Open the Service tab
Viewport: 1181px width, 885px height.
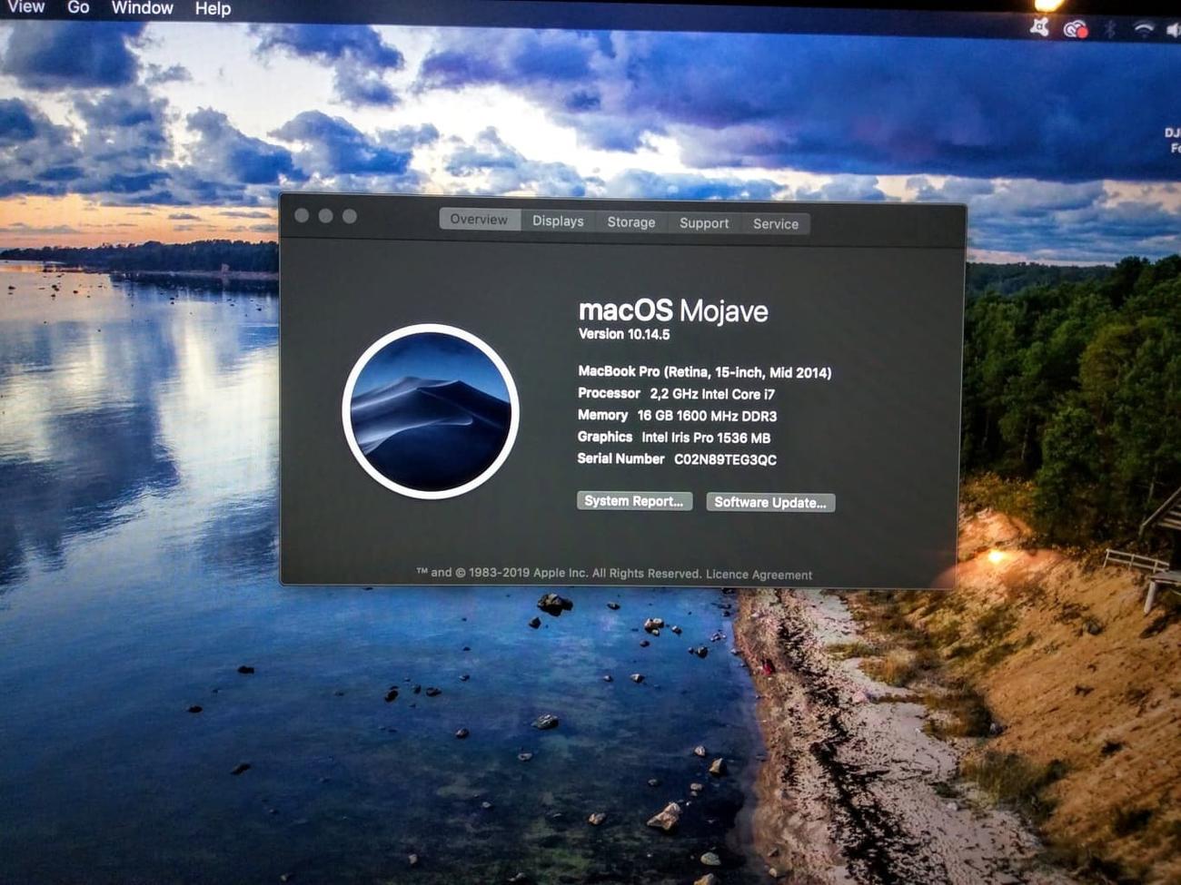(x=776, y=224)
